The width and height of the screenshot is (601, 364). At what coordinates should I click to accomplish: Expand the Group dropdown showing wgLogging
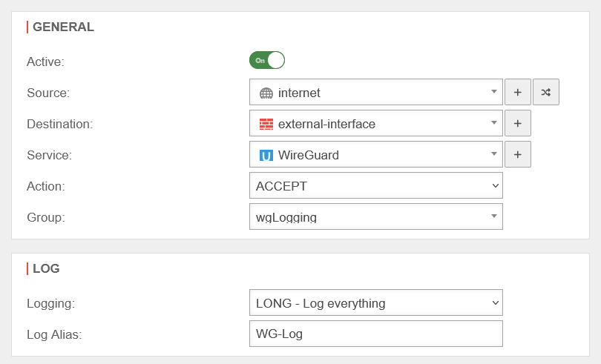[x=376, y=217]
